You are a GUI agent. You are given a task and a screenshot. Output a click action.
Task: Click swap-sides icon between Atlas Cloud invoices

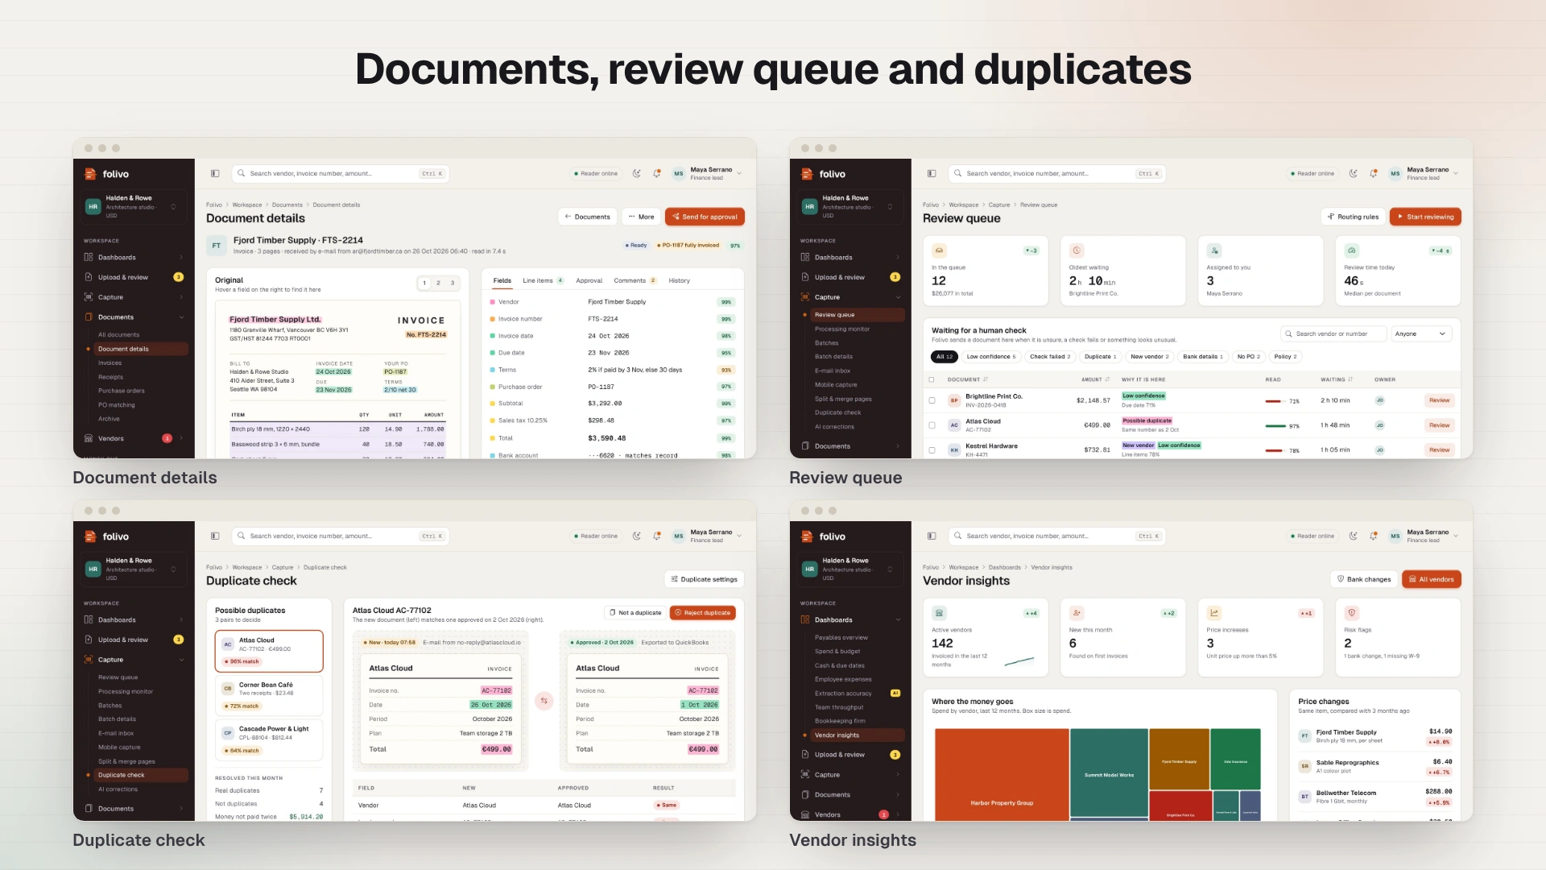(544, 701)
